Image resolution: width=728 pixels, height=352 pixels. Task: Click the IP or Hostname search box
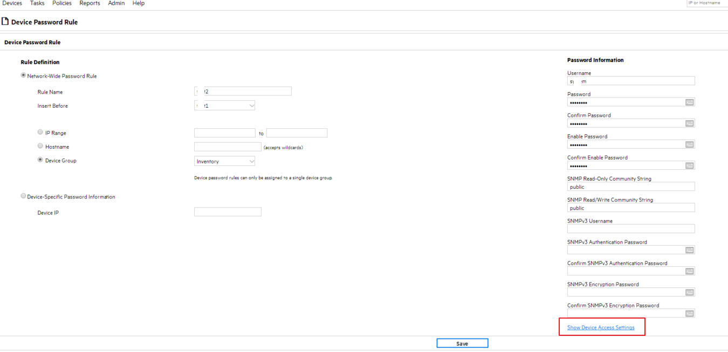click(x=707, y=3)
